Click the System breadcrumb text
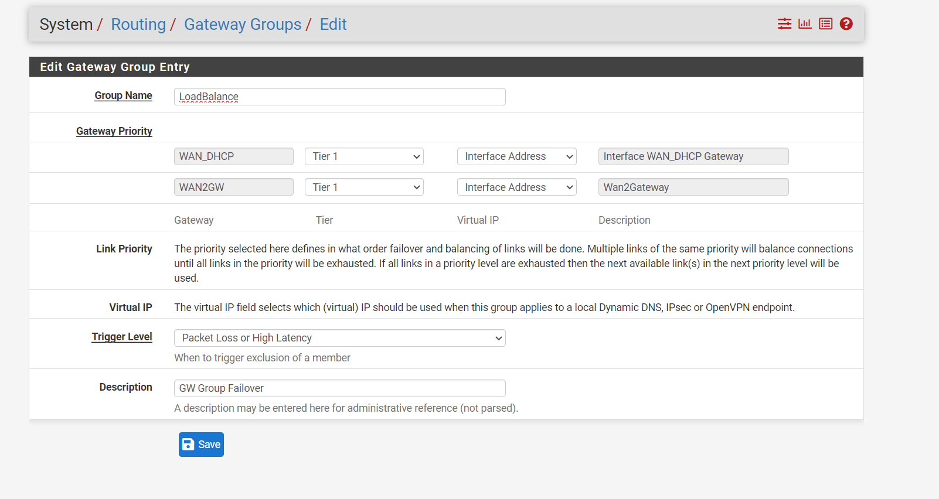 [x=66, y=25]
